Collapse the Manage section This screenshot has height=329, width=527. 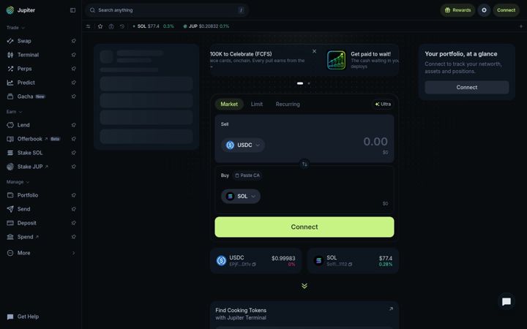click(x=18, y=182)
